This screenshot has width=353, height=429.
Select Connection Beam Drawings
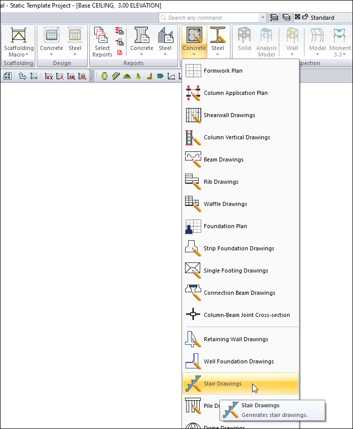click(241, 292)
